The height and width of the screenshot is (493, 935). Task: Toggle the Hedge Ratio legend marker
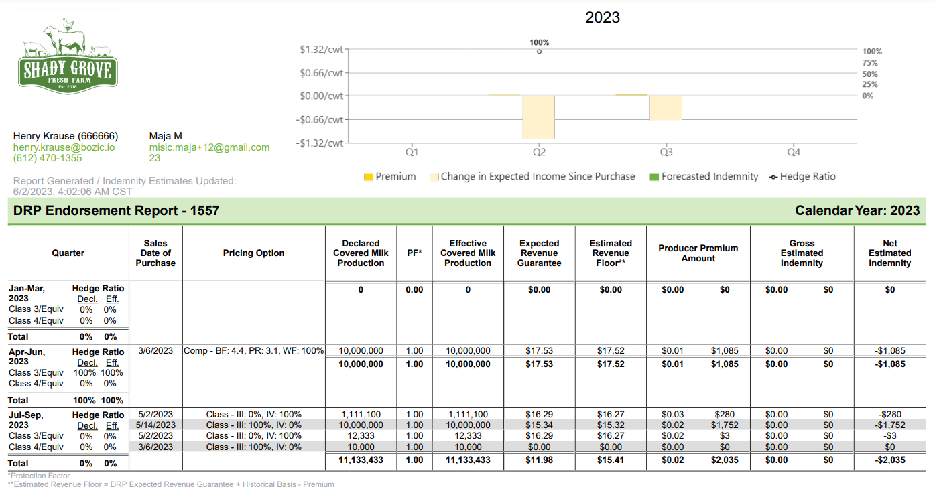pos(773,177)
